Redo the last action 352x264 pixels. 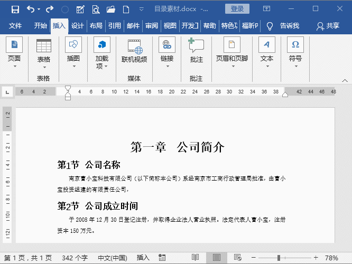click(50, 9)
